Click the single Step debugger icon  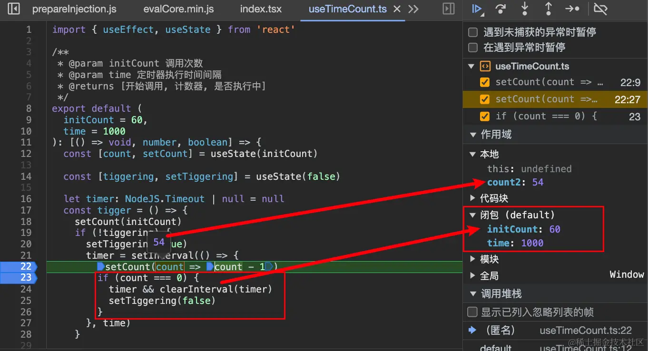pyautogui.click(x=572, y=9)
